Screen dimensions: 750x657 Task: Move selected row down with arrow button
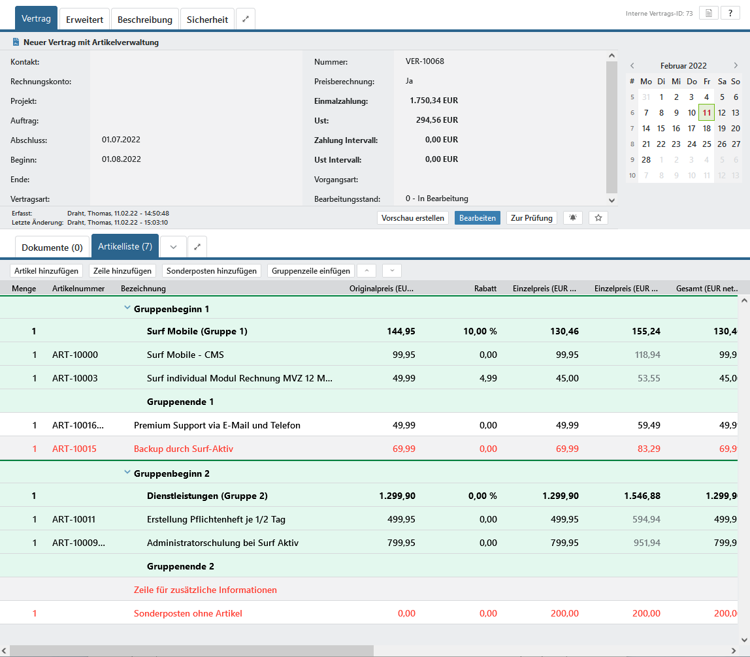[392, 271]
